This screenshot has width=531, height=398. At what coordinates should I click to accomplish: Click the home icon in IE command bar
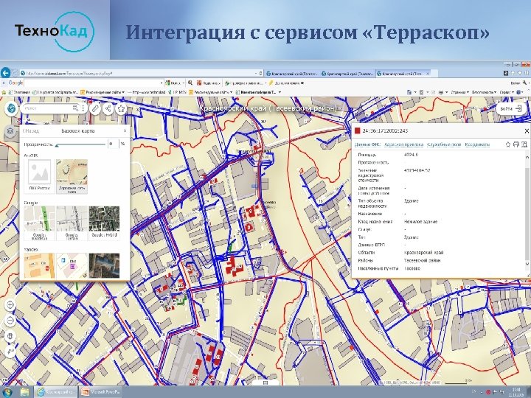[x=409, y=92]
